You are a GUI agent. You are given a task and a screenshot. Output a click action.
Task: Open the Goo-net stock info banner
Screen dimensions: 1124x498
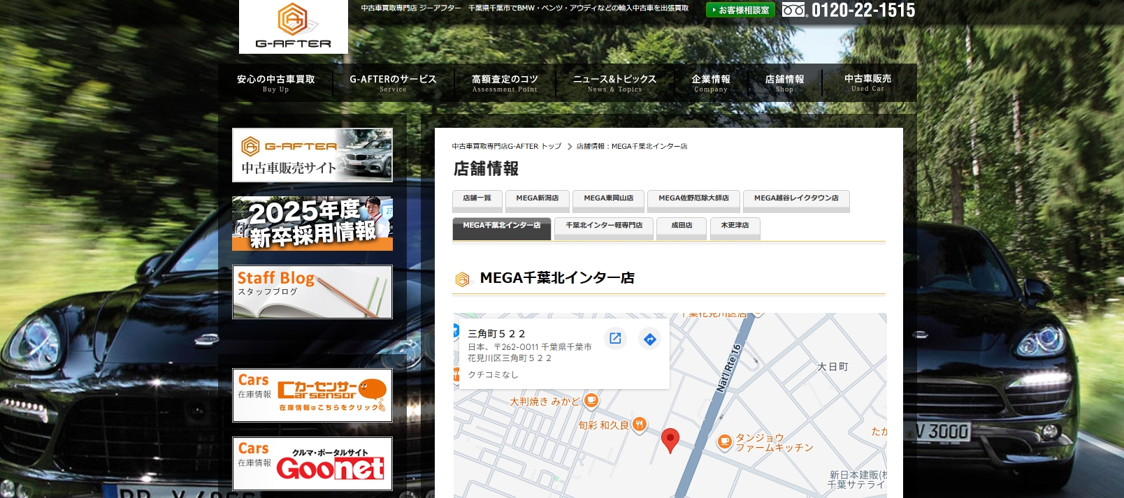point(312,464)
